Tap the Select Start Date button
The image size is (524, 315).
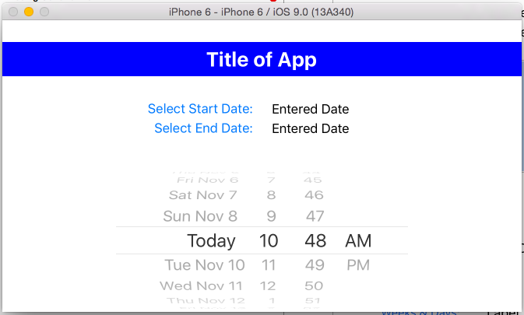pyautogui.click(x=200, y=109)
